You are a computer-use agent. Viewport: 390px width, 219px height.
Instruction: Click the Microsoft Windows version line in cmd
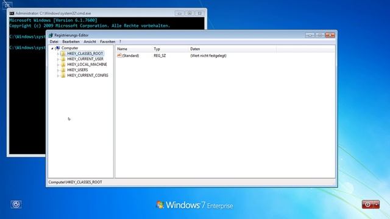(53, 20)
